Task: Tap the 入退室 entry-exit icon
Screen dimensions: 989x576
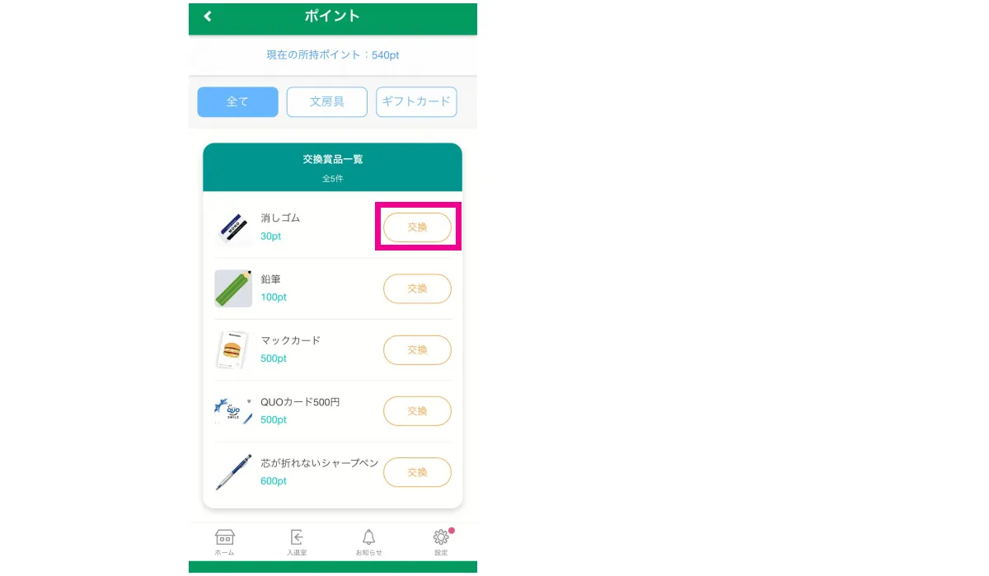Action: coord(297,542)
